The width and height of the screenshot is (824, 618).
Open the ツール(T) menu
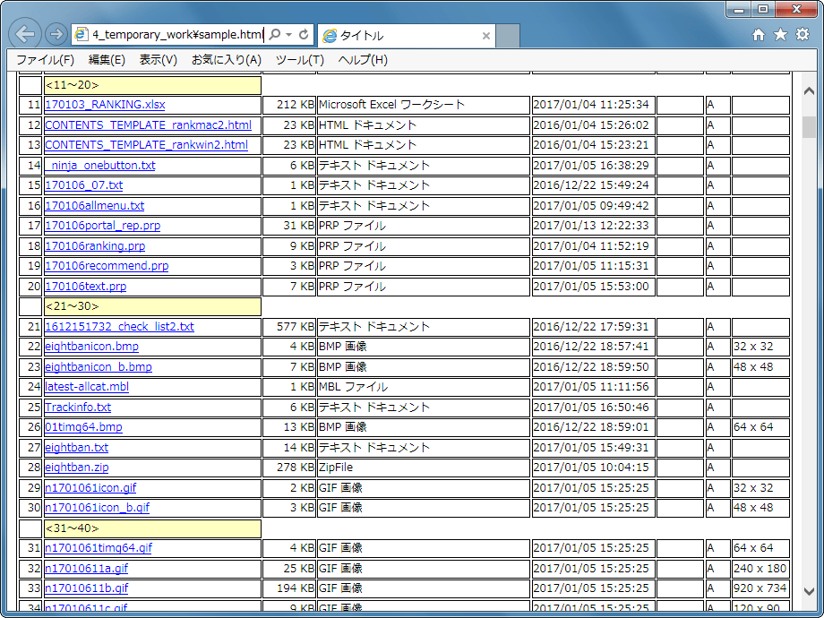coord(300,60)
